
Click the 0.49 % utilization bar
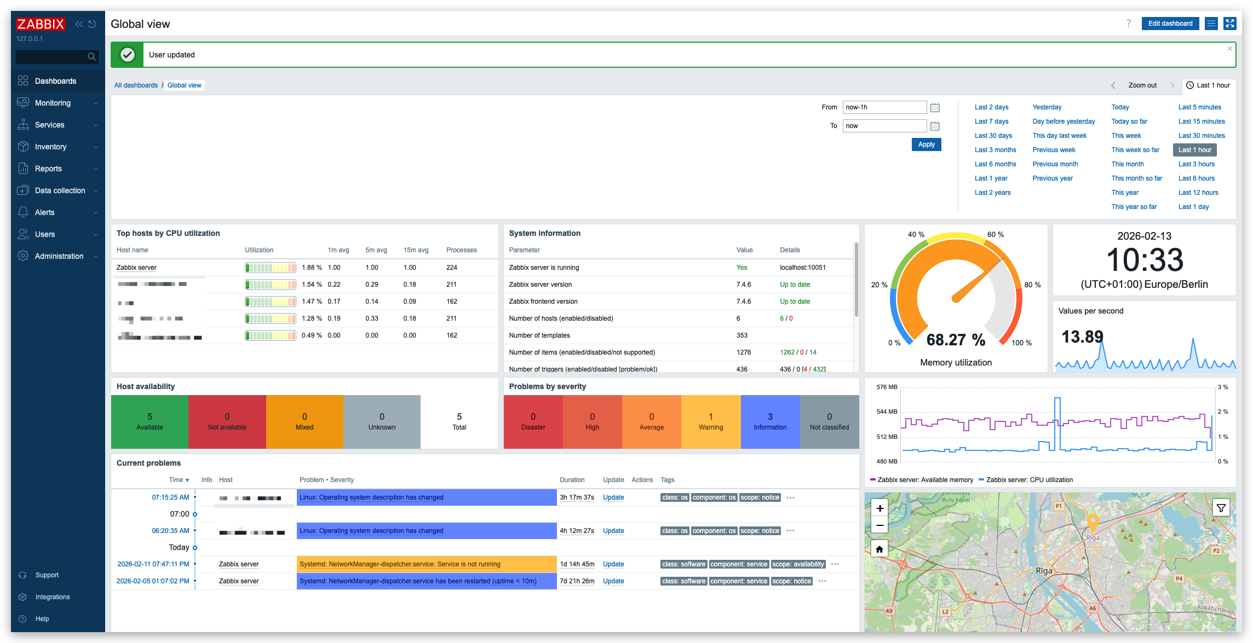271,335
